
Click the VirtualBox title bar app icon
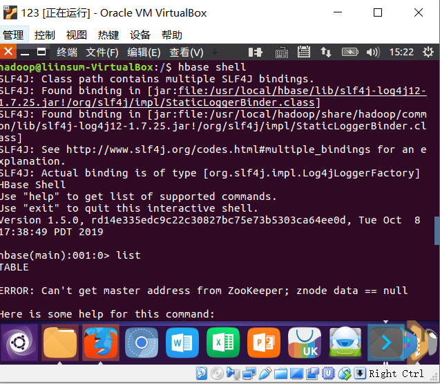coord(10,12)
